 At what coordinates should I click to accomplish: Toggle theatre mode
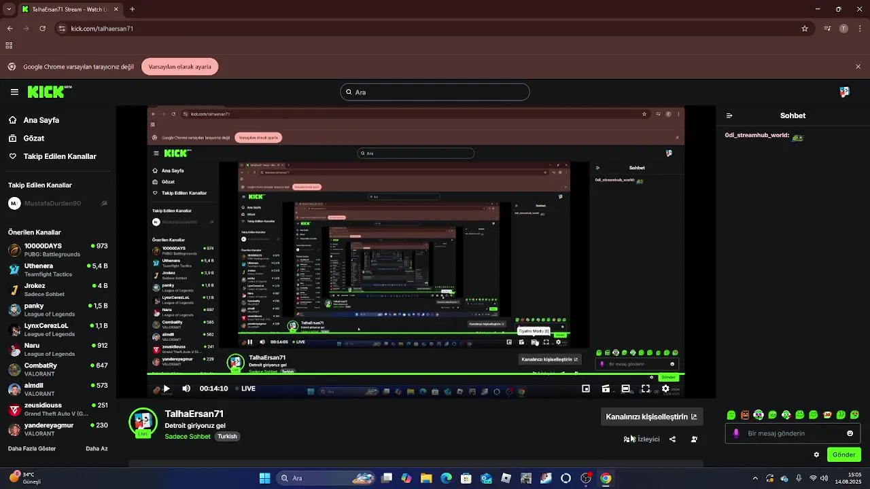coord(625,388)
